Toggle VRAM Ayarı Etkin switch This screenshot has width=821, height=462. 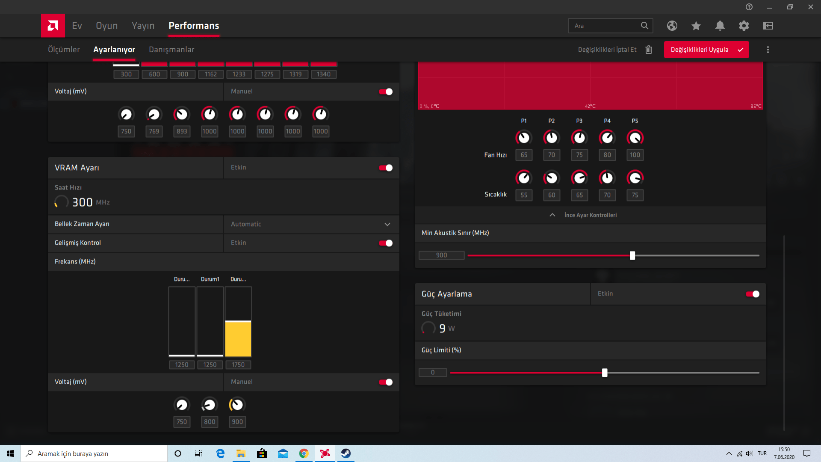pyautogui.click(x=385, y=168)
